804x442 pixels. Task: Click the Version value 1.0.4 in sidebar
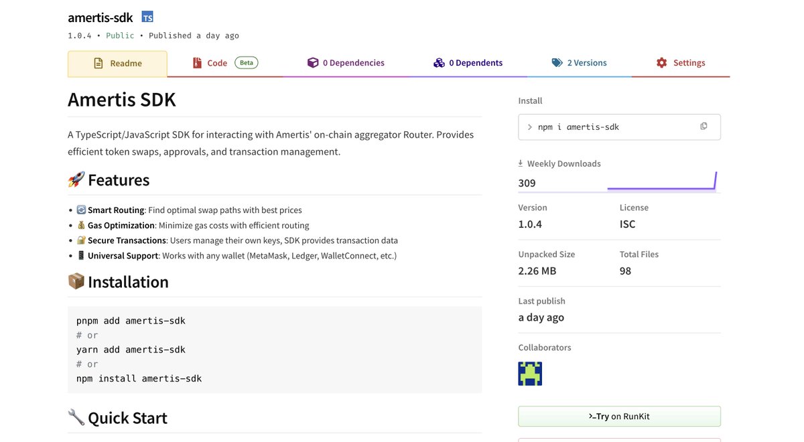coord(530,224)
